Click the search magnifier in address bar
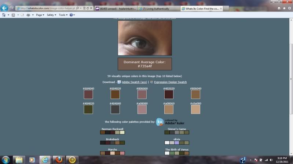Screen dimensions: 293x164 (x=77, y=8)
